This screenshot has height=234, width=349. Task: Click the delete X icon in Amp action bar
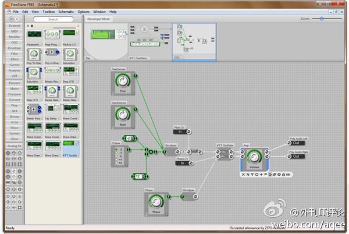[x=243, y=175]
